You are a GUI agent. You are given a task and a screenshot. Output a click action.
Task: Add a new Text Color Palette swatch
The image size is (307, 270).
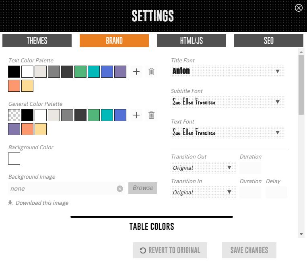point(136,72)
